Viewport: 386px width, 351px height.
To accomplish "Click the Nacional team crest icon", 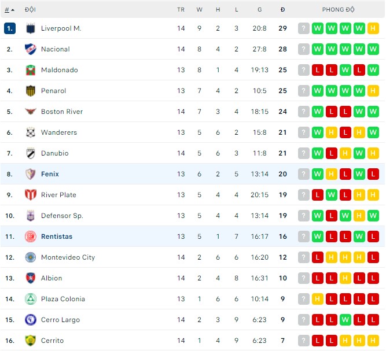I will [x=31, y=49].
